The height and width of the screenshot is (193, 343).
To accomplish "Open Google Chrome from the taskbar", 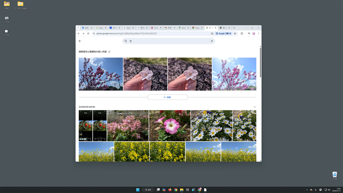I will [176, 190].
